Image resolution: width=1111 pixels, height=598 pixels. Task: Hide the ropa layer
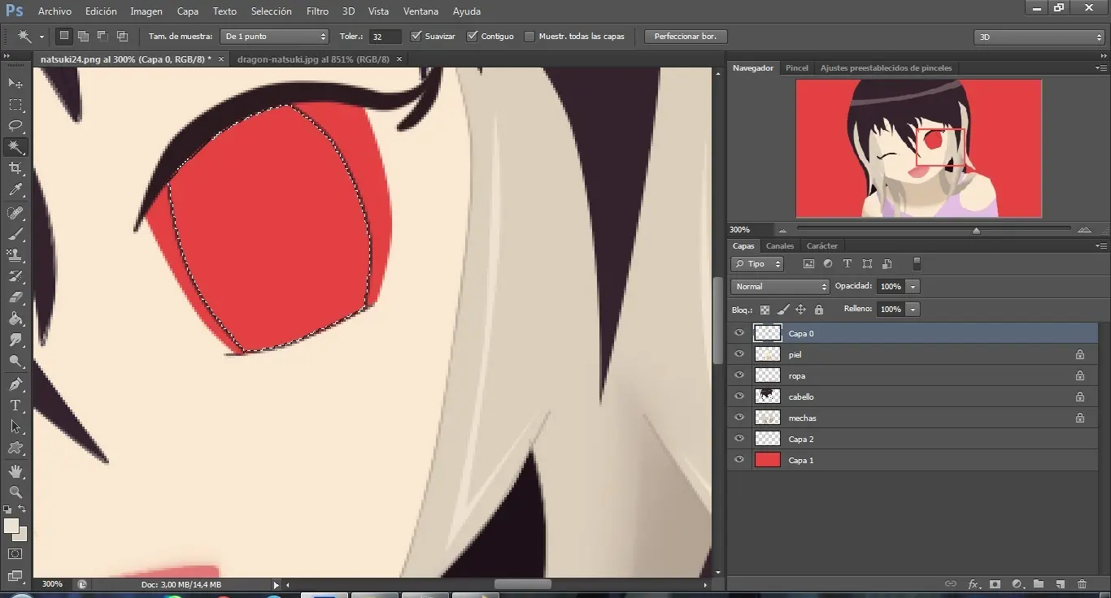click(739, 375)
